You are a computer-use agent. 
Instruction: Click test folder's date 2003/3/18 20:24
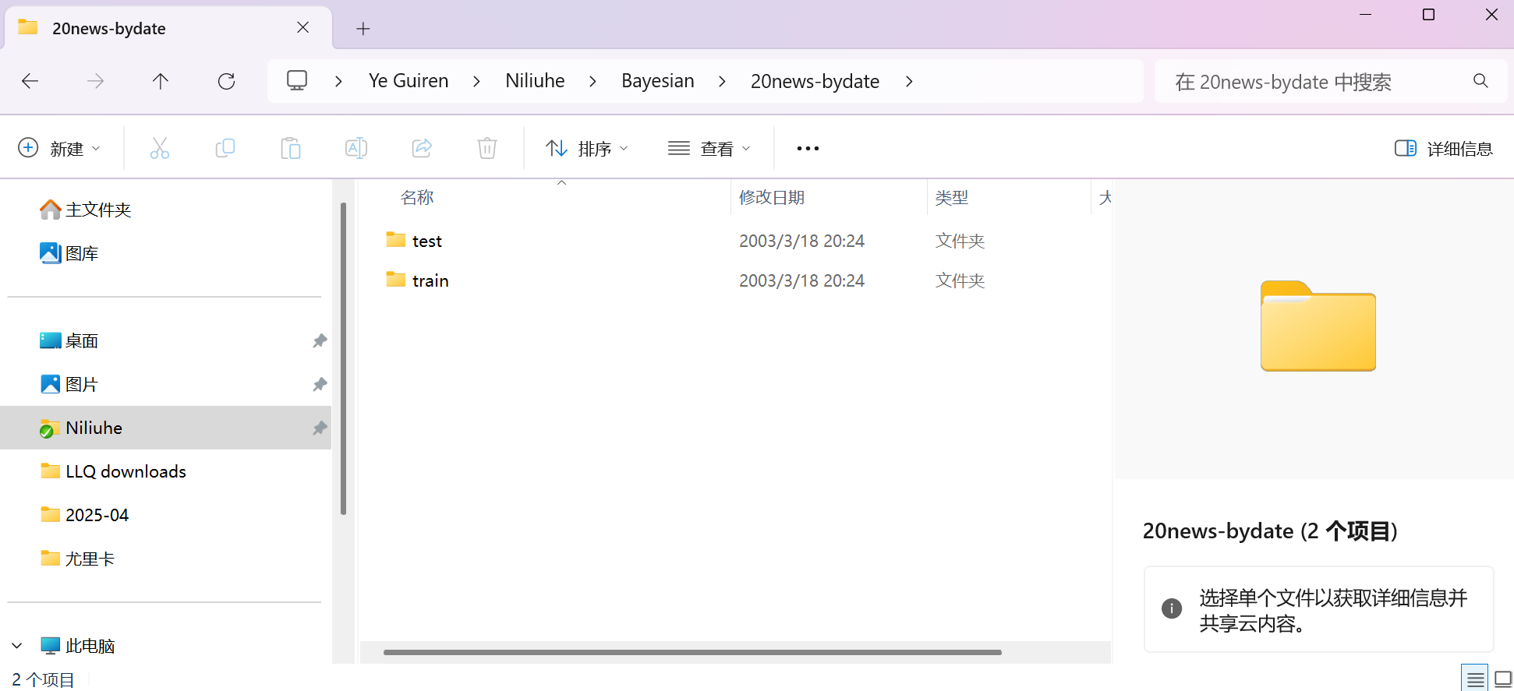click(x=801, y=241)
